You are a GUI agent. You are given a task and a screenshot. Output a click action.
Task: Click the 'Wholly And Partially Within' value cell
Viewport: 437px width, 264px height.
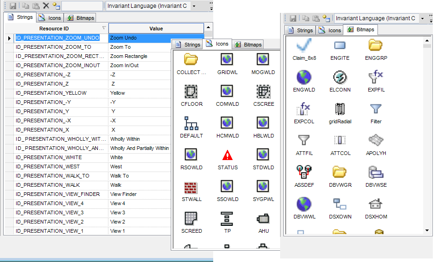139,149
